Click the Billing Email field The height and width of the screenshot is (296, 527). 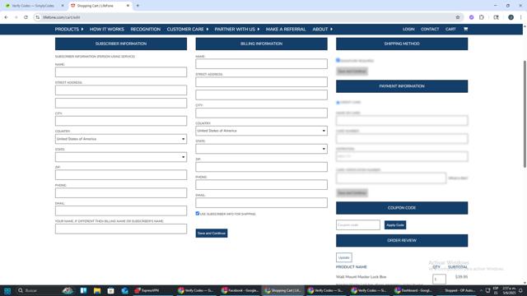coord(262,203)
